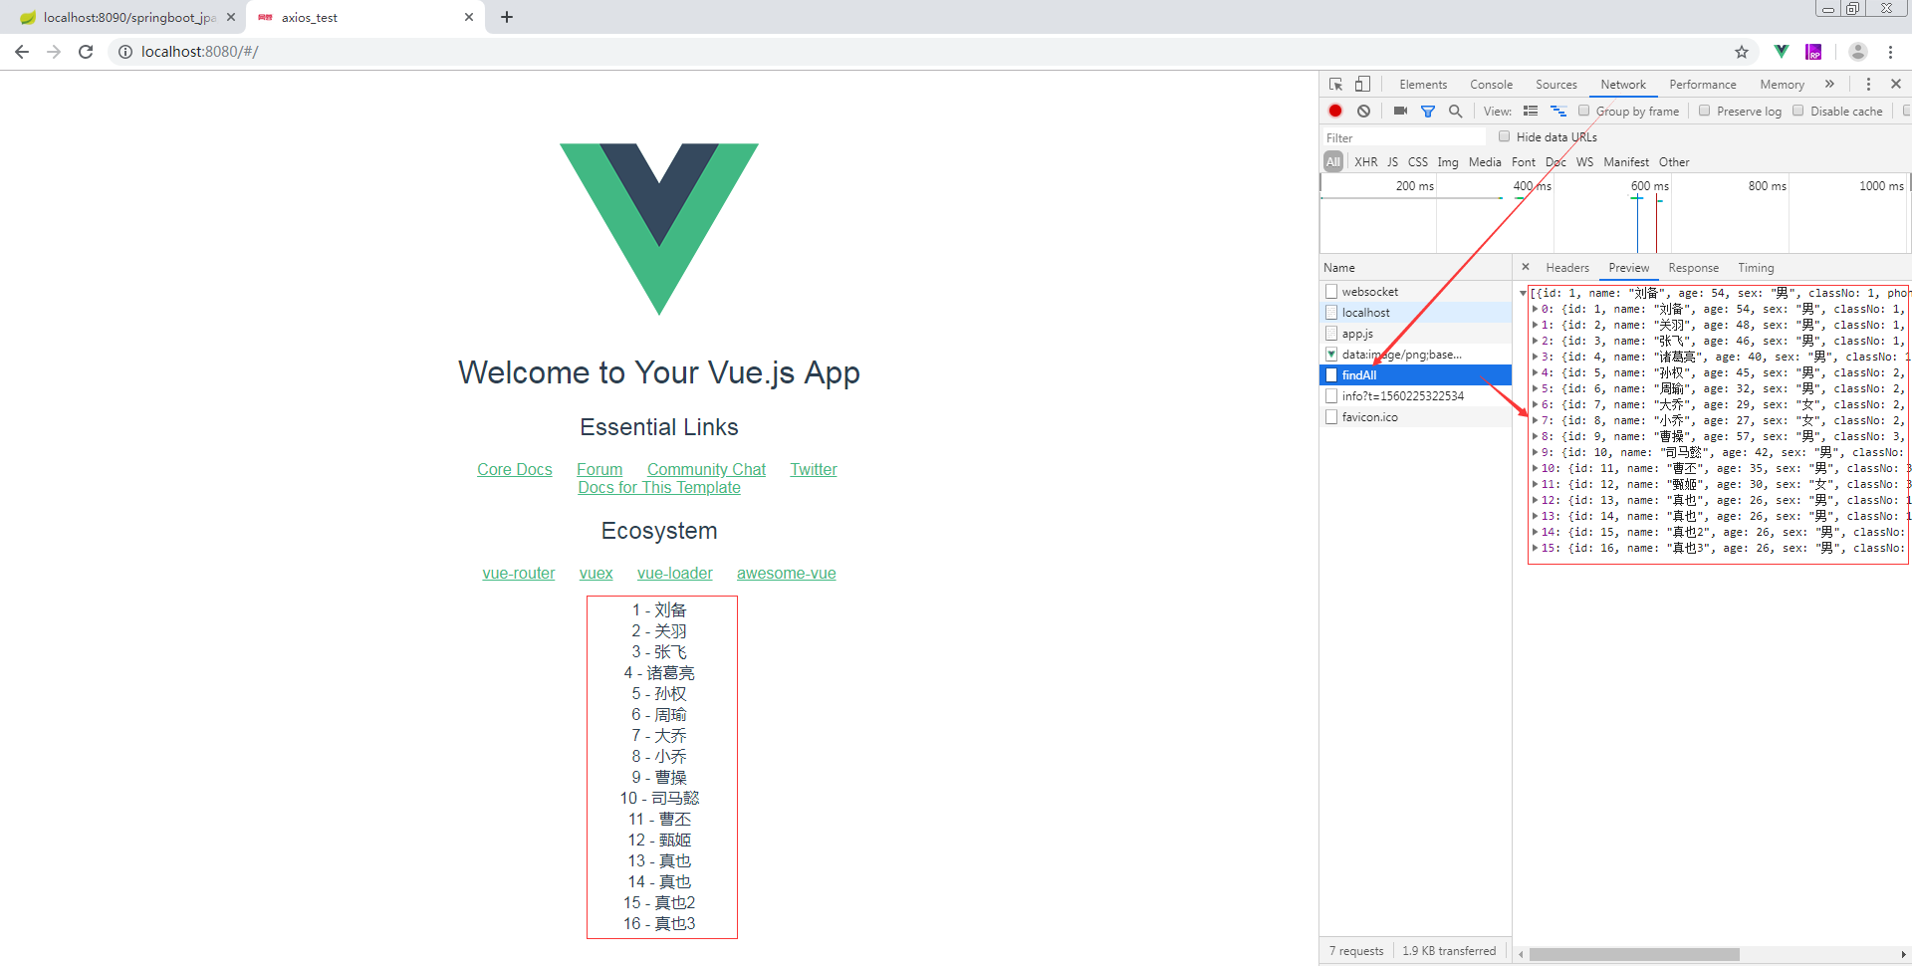Open Chrome's main menu
Viewport: 1912px width, 966px height.
(1890, 52)
